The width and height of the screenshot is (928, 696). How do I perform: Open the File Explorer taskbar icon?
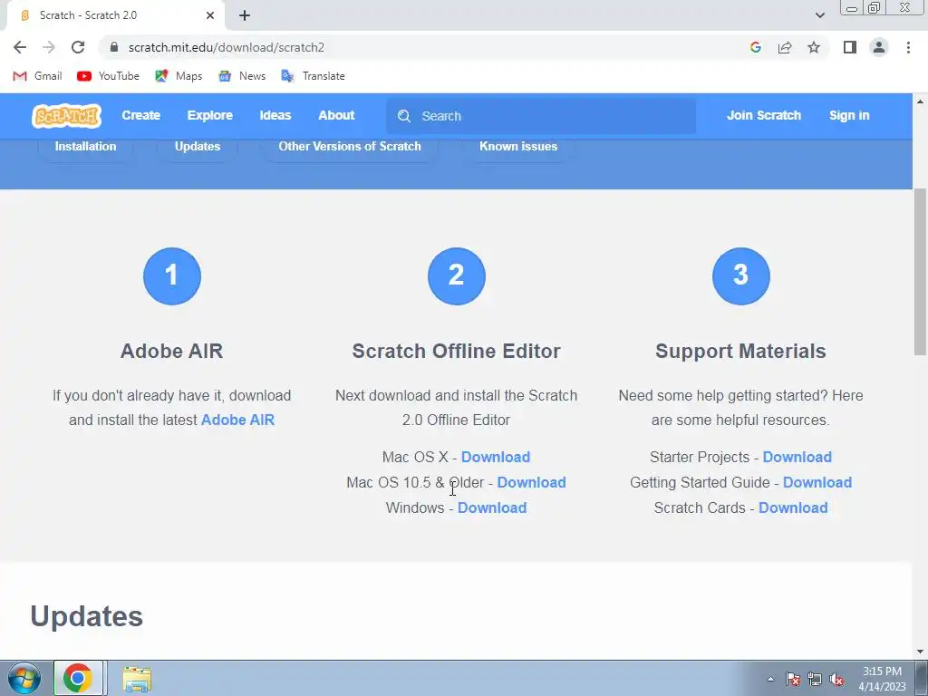tap(137, 680)
